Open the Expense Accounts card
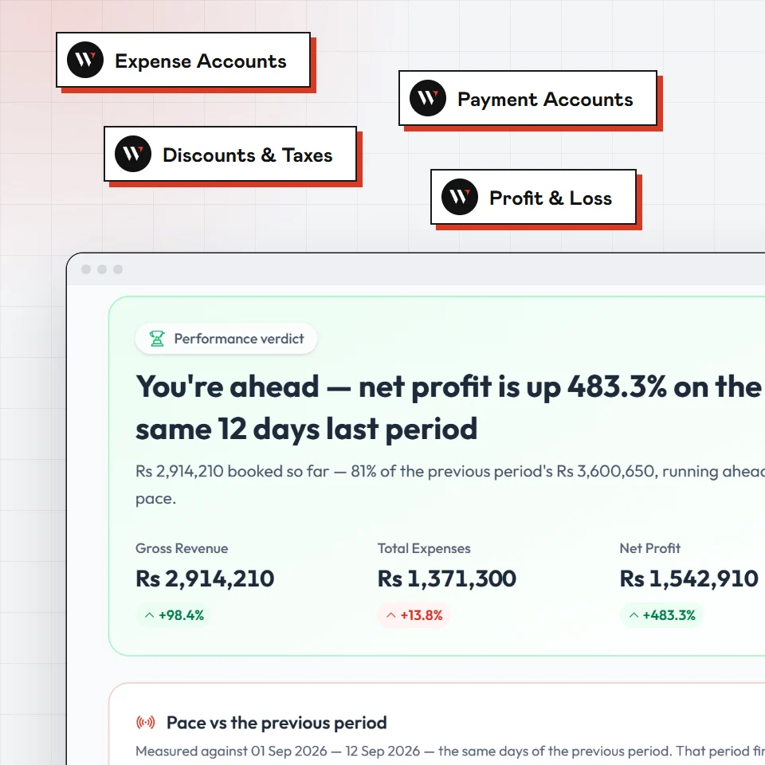Image resolution: width=765 pixels, height=765 pixels. tap(183, 60)
